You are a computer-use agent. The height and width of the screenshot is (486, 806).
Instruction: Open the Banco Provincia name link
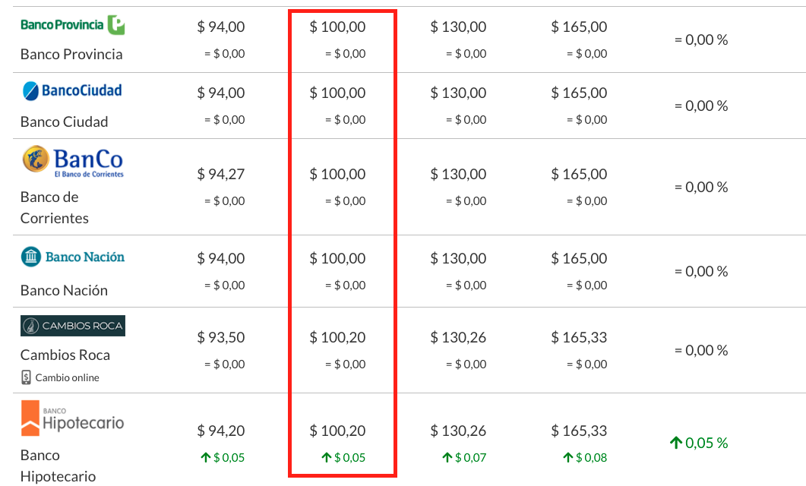71,55
